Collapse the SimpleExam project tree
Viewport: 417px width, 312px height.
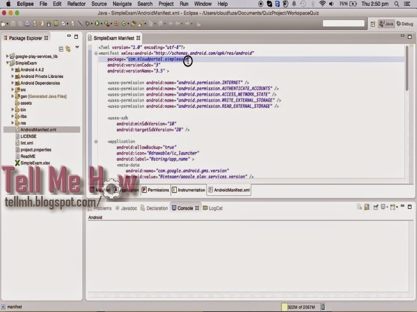pyautogui.click(x=7, y=63)
